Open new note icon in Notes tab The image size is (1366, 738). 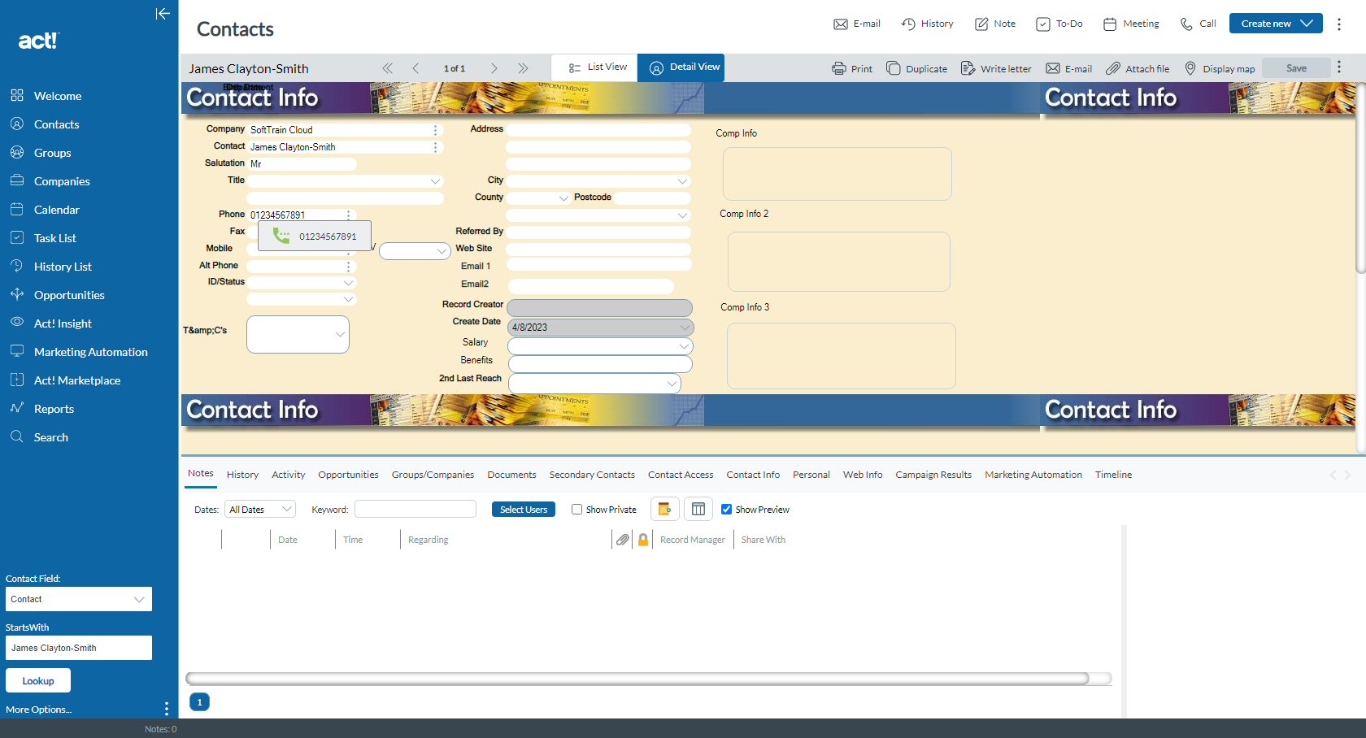pyautogui.click(x=664, y=509)
